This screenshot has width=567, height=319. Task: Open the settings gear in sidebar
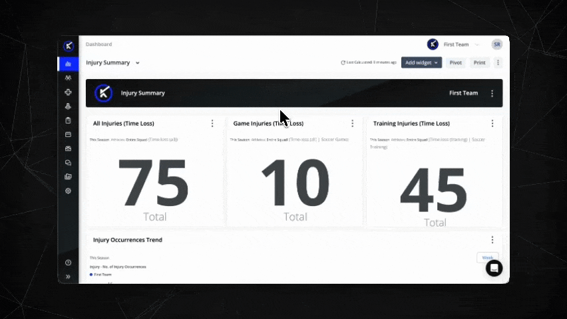point(68,191)
